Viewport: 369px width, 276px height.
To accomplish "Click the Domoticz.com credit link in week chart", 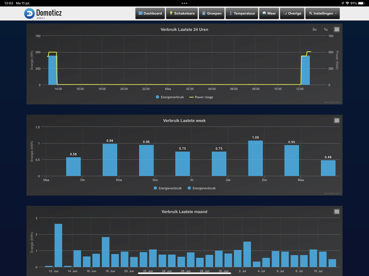I will click(332, 193).
